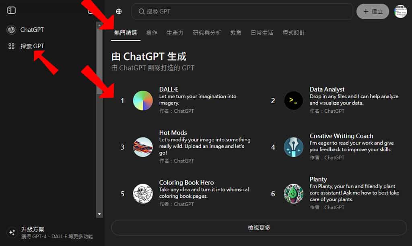The width and height of the screenshot is (412, 246).
Task: Click the 作者：ChatGPT line under Planty
Action: coord(327,208)
